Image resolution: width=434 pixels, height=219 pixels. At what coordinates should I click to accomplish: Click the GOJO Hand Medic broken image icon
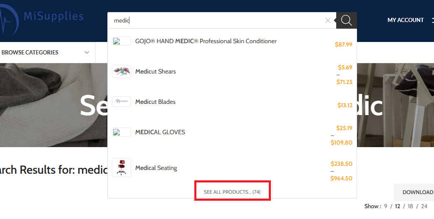pyautogui.click(x=122, y=41)
